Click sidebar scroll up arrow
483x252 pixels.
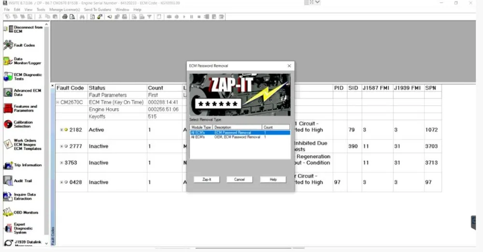click(x=46, y=24)
